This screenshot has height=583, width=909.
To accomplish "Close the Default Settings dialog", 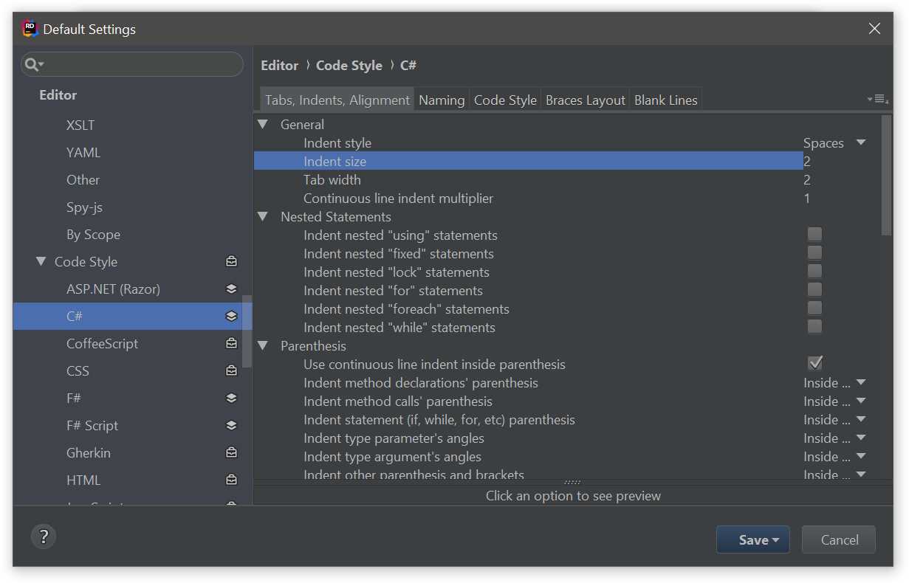I will click(874, 29).
